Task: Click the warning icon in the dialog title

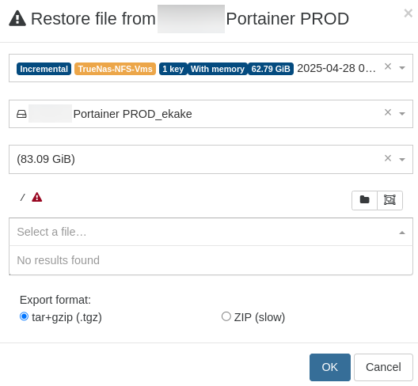Action: coord(17,18)
